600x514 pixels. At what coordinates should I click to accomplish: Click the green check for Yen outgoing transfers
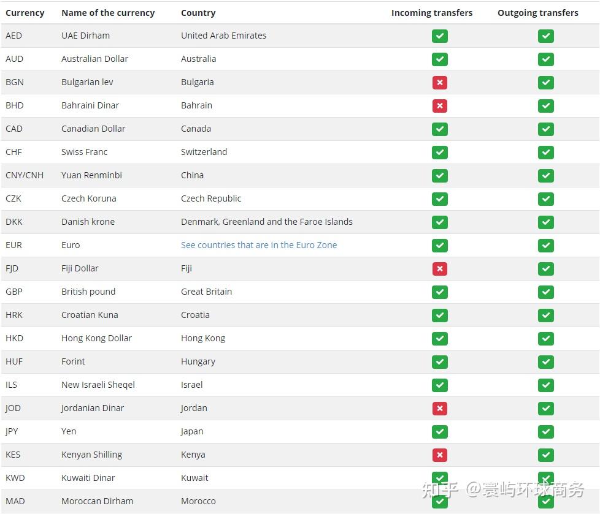[546, 432]
